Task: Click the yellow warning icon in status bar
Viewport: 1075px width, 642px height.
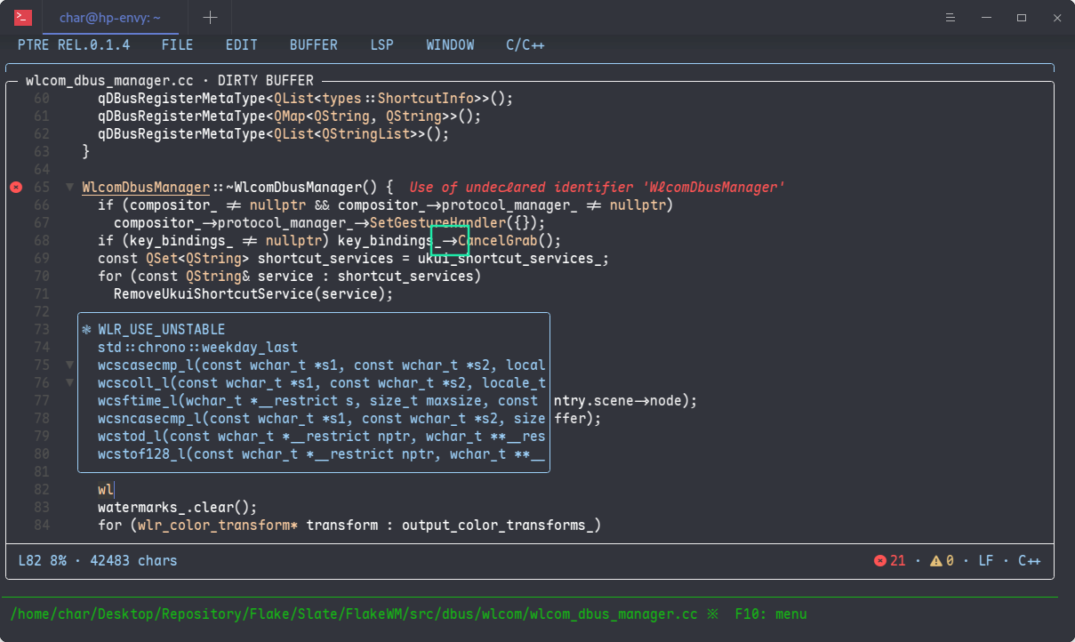Action: click(936, 561)
